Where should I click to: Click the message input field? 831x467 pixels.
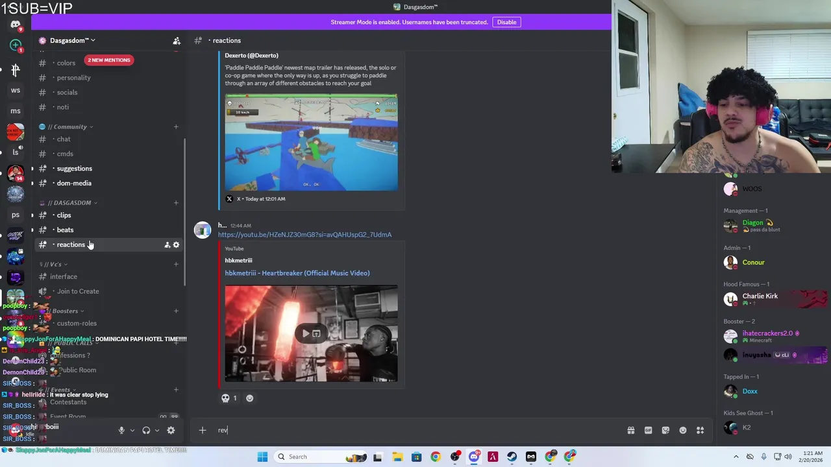click(419, 430)
